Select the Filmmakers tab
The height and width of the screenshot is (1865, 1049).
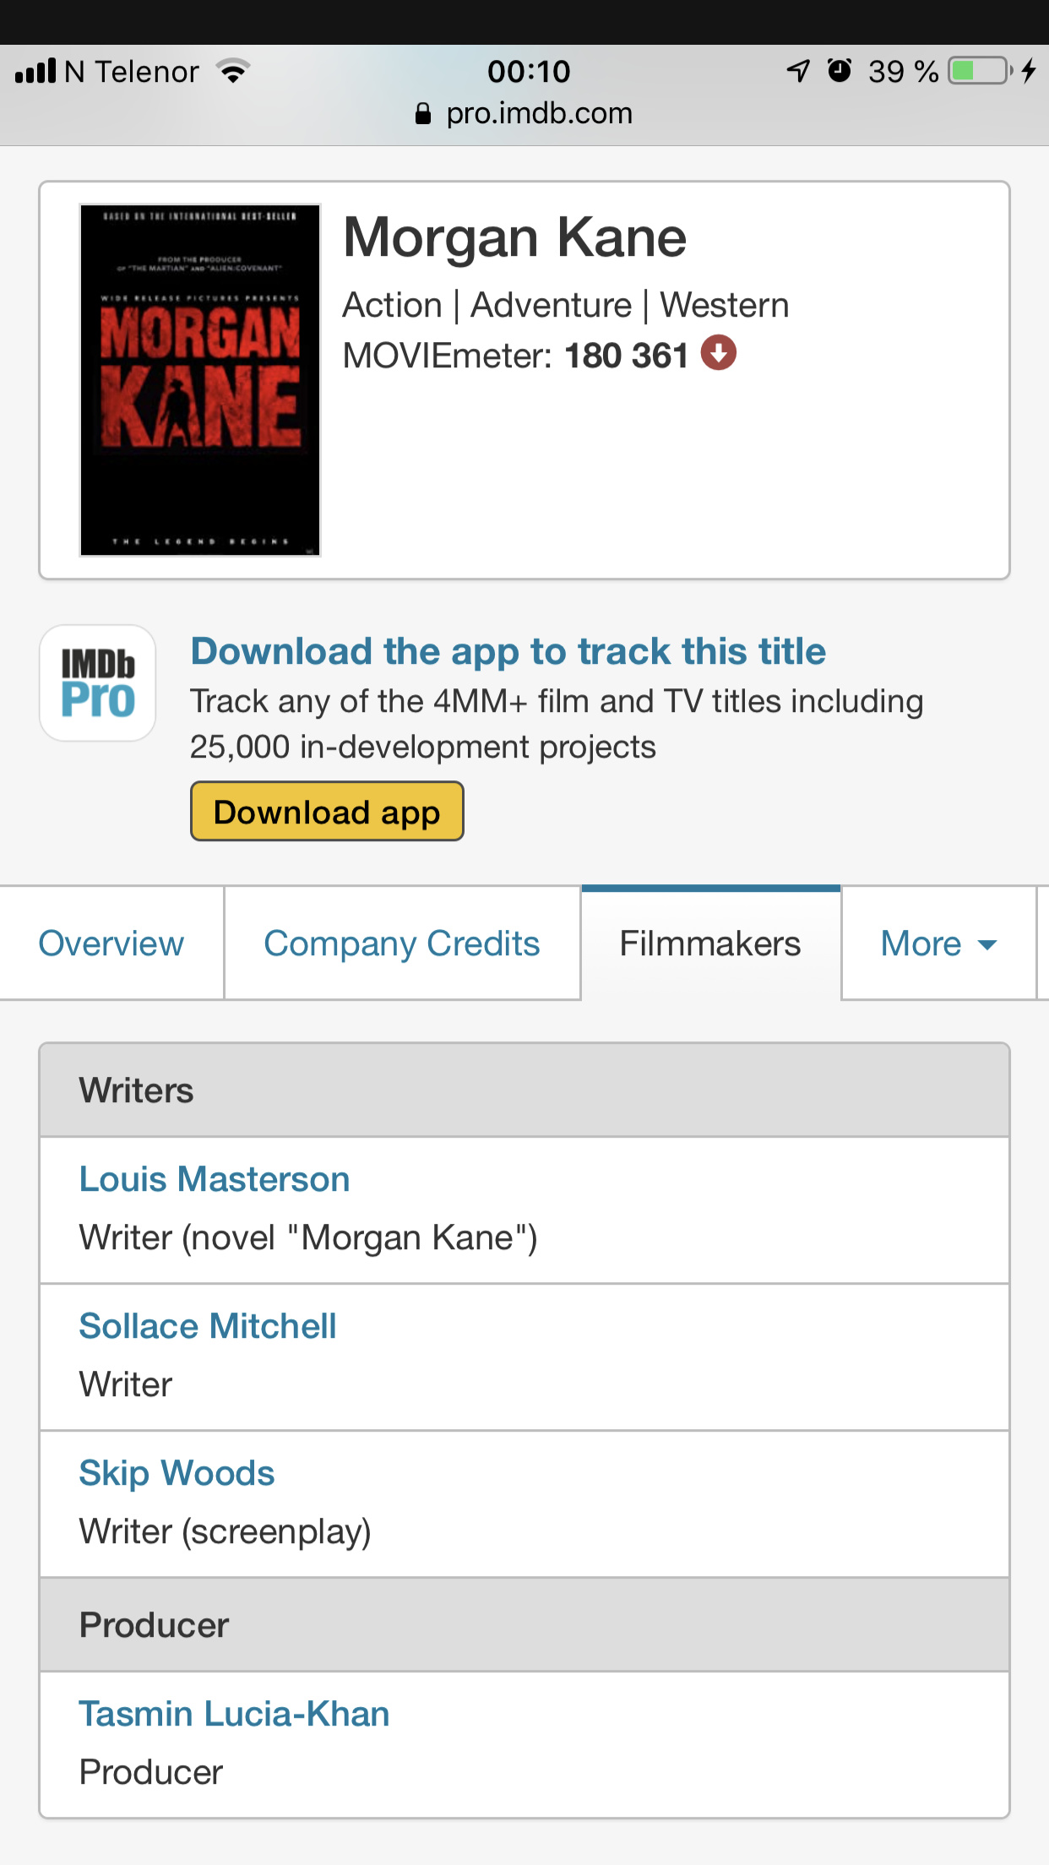click(x=710, y=943)
